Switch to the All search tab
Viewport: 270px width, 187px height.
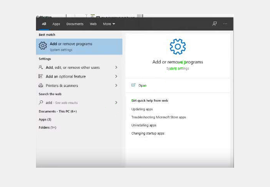tap(44, 24)
